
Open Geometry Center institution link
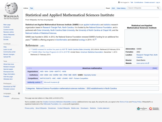(90, 75)
